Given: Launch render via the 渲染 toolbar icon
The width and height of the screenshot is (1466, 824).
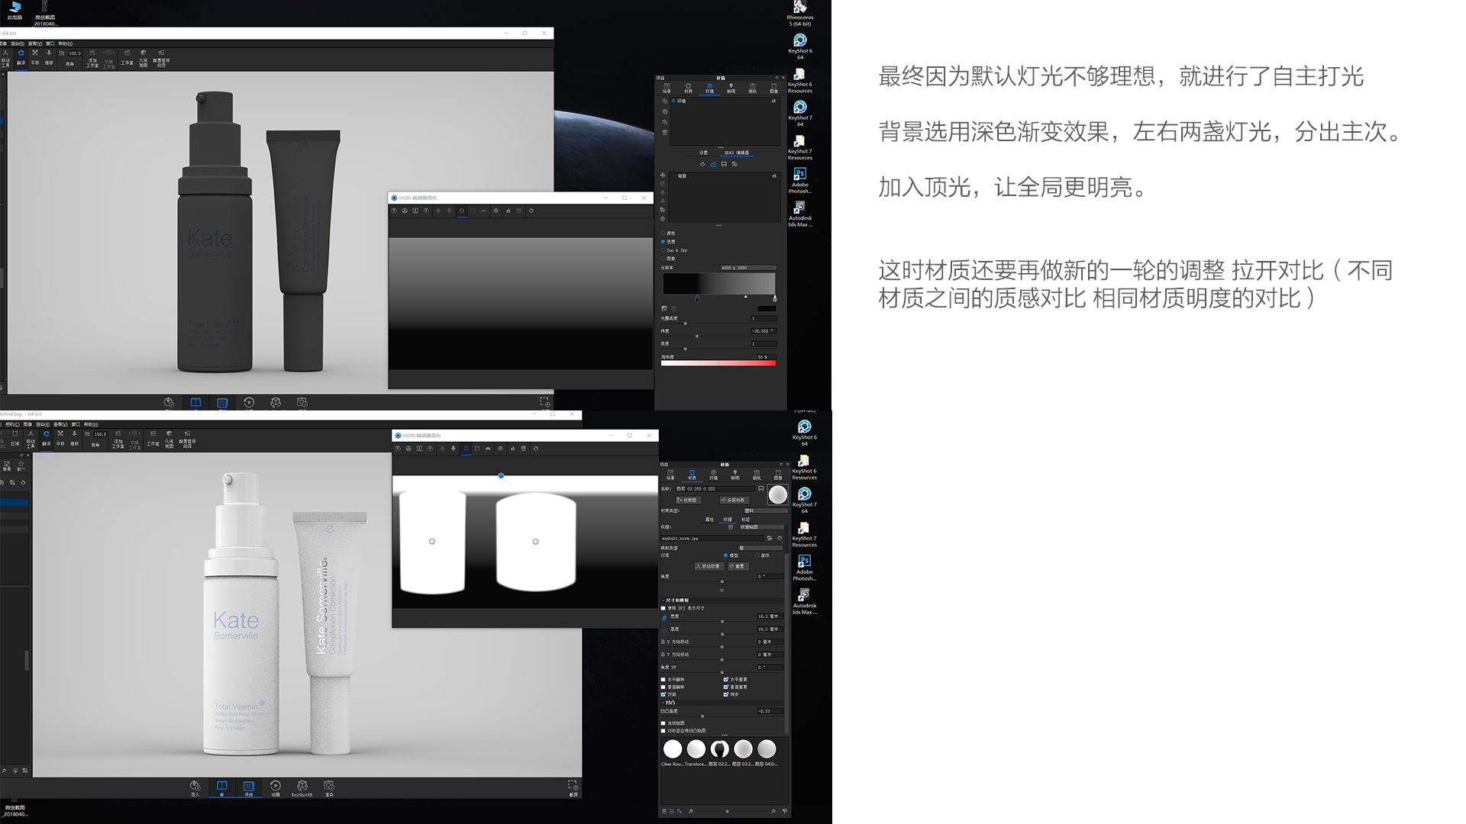Looking at the screenshot, I should [330, 787].
